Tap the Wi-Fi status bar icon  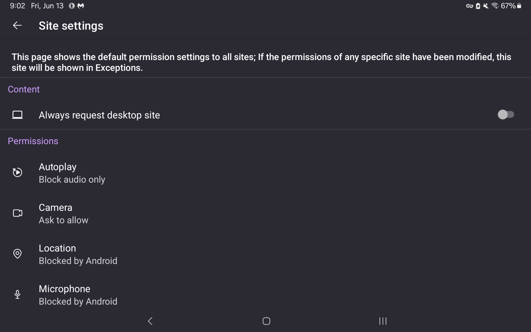coord(495,6)
